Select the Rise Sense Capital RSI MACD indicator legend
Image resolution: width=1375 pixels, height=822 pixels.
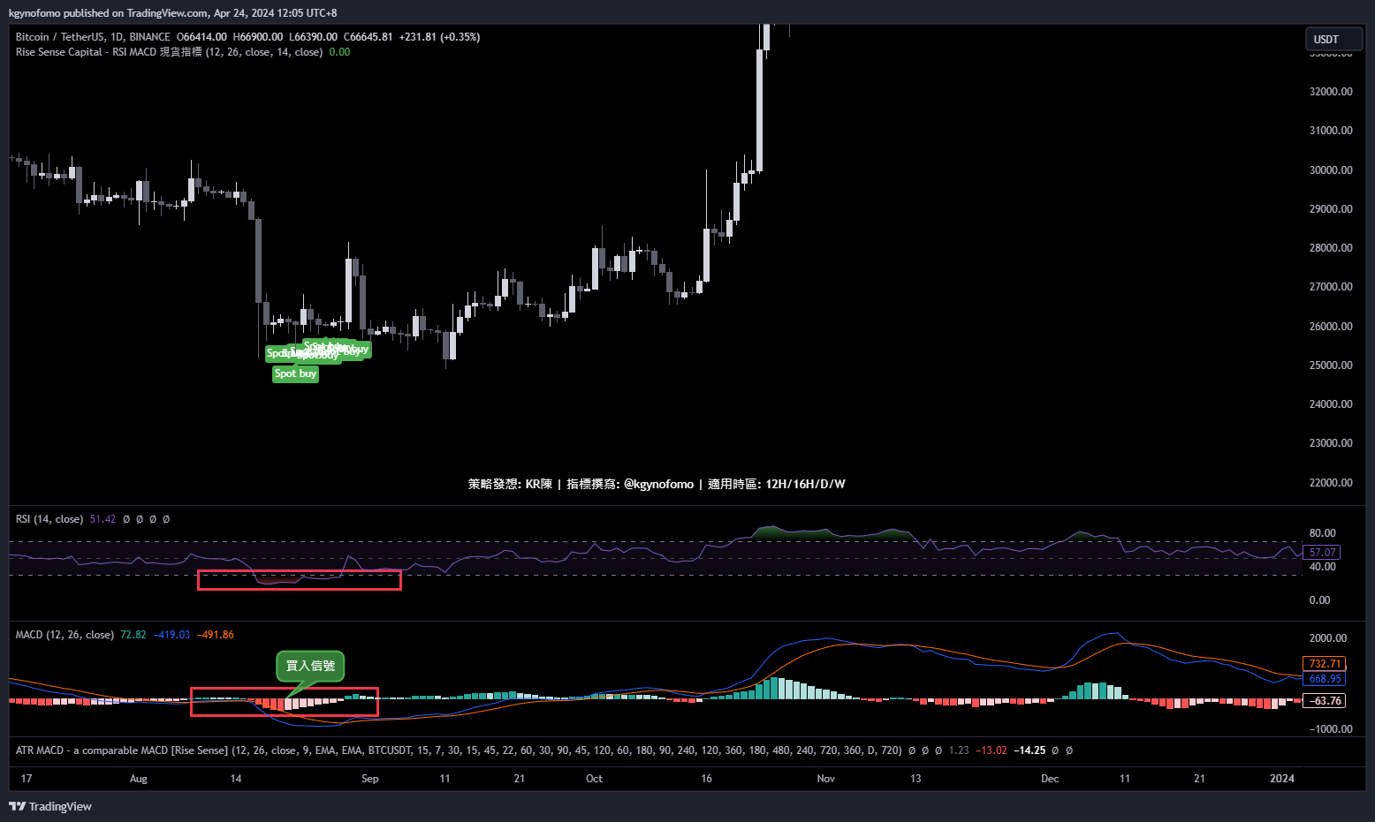(x=169, y=52)
